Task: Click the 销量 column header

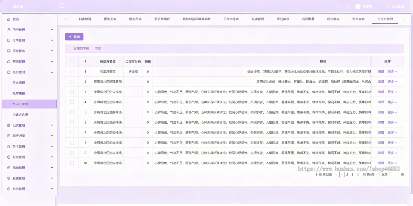Action: [x=148, y=61]
